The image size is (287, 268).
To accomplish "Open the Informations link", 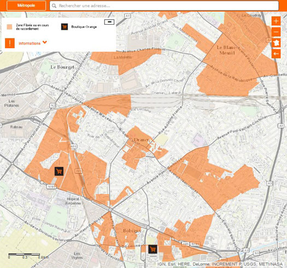I will pos(30,43).
